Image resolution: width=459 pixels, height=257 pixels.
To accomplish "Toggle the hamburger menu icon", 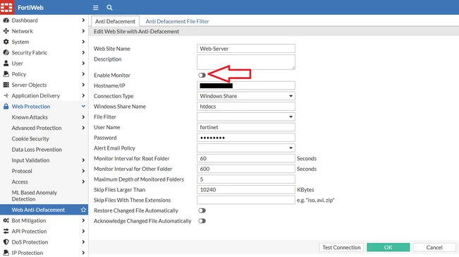I will tap(95, 8).
